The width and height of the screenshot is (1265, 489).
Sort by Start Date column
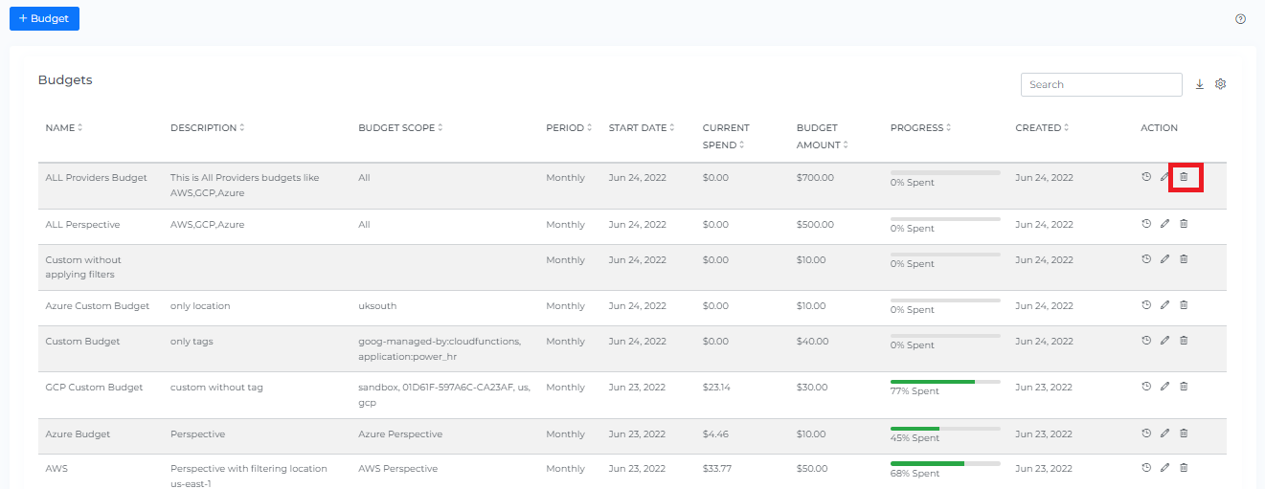point(642,128)
